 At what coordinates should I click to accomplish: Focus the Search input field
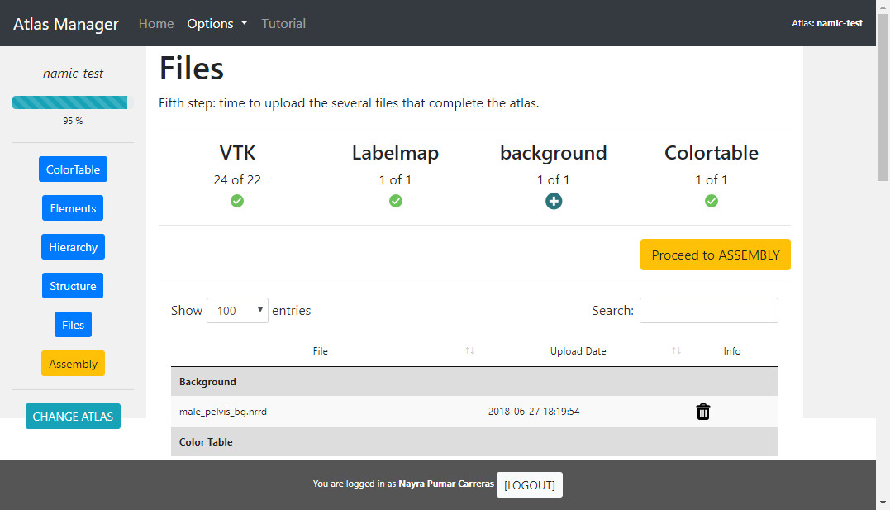[708, 311]
